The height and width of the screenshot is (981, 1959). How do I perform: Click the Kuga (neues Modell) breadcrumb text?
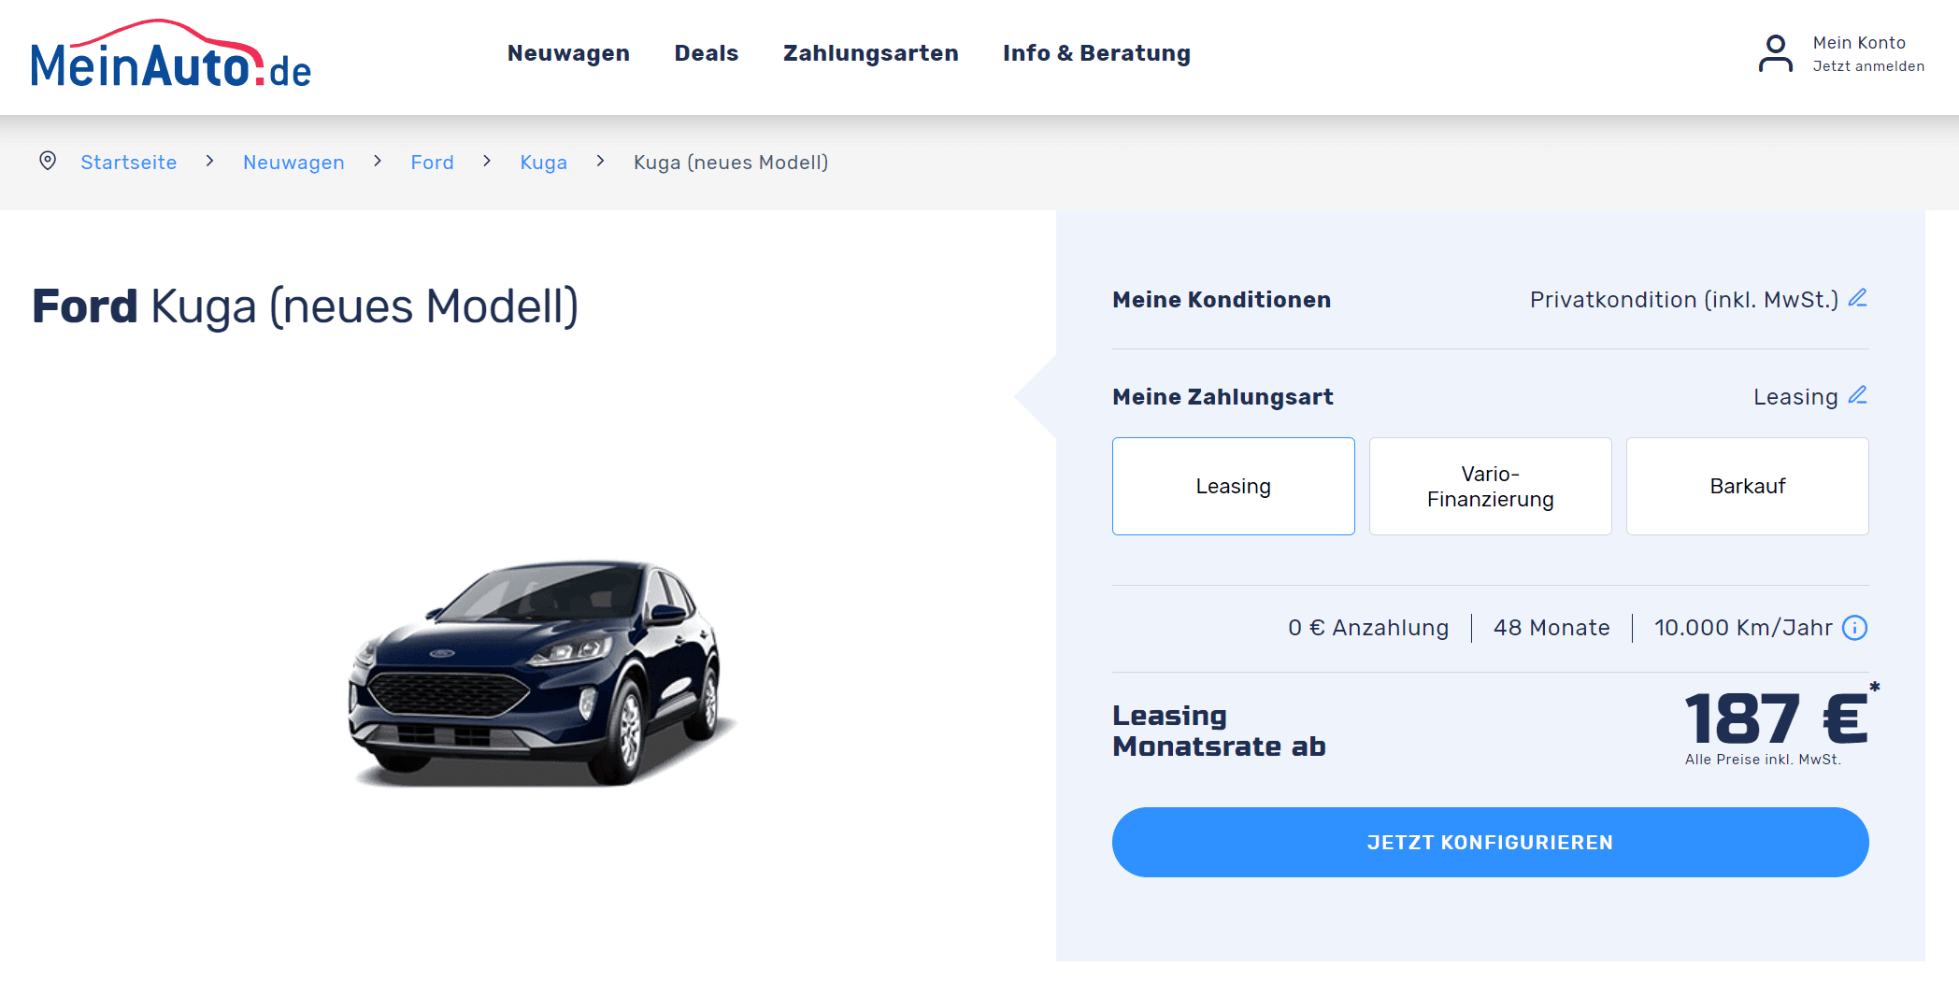[x=731, y=163]
